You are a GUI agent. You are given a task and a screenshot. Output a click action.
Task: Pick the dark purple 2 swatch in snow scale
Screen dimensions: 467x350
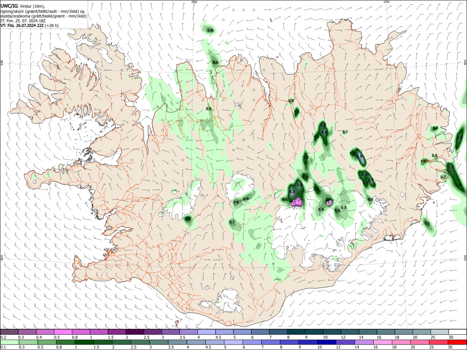coord(135,332)
